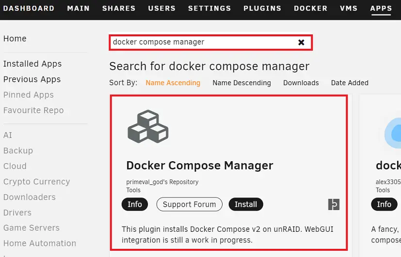
Task: Click the blue icon of the second app card
Action: 393,134
